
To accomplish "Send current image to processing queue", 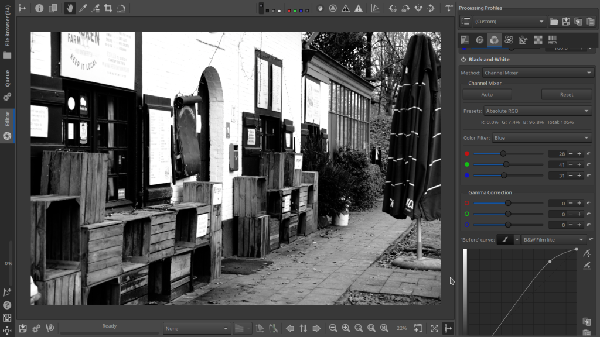I will [36, 328].
